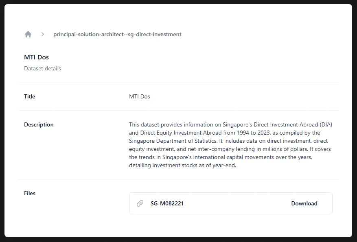Click the MTI Dos title value
Image resolution: width=357 pixels, height=242 pixels.
point(140,96)
